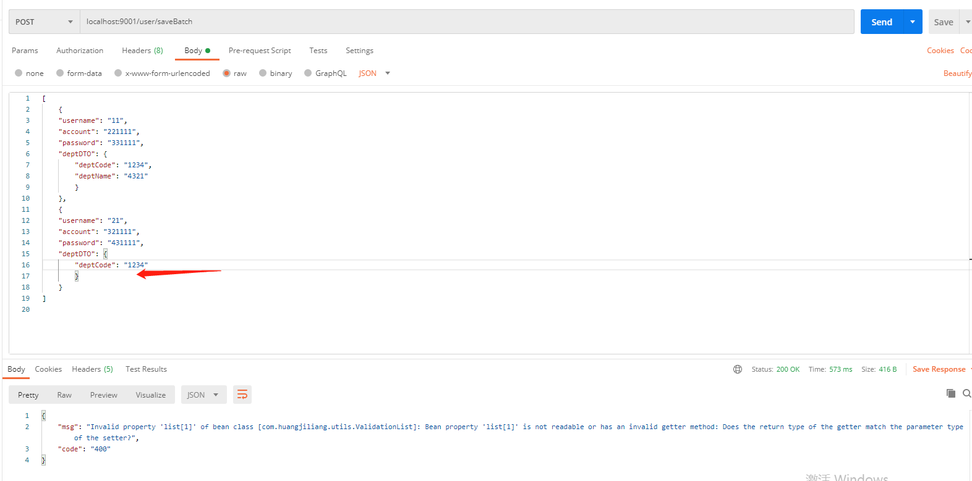Open search in response with the magnifier icon
Viewport: 972px width, 481px height.
pos(967,393)
